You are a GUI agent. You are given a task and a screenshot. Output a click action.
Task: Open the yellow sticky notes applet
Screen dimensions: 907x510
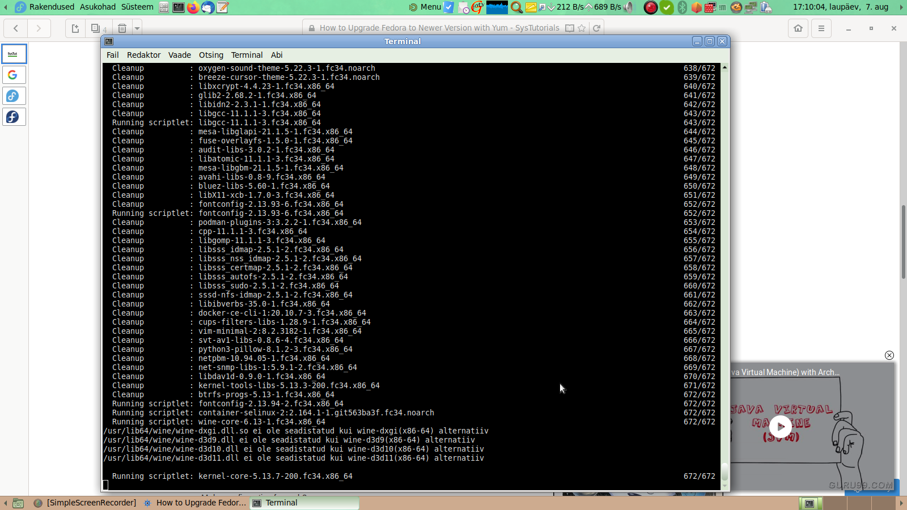pos(531,7)
